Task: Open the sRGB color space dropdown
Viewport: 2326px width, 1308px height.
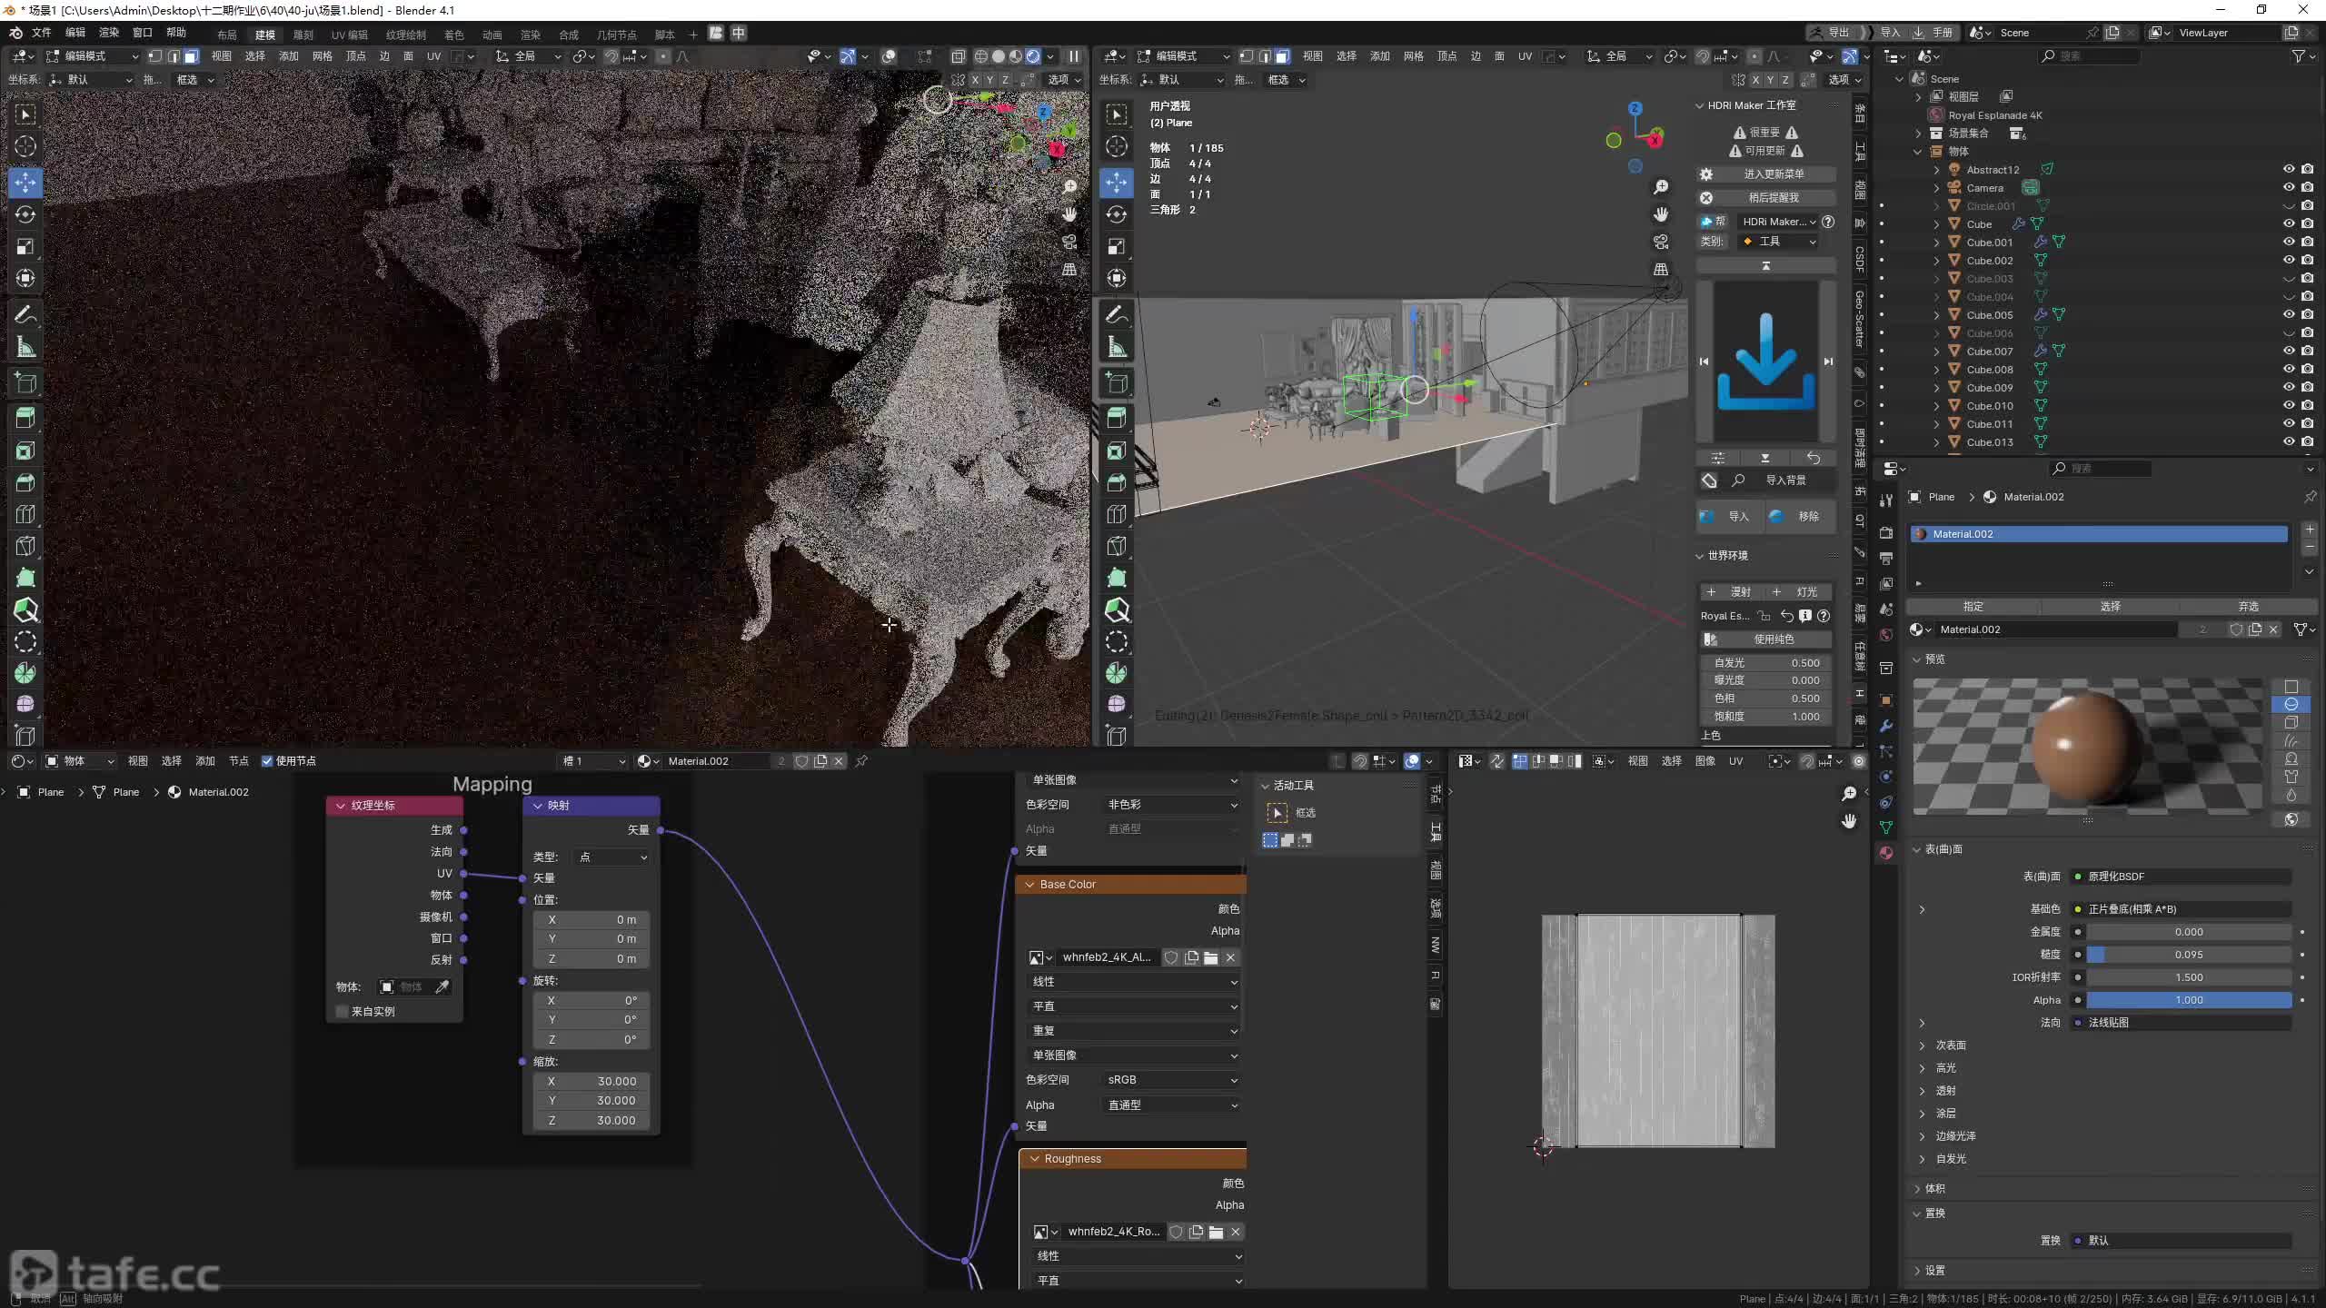Action: point(1170,1080)
